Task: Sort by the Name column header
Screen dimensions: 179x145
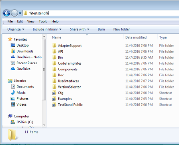Action: (x=57, y=37)
